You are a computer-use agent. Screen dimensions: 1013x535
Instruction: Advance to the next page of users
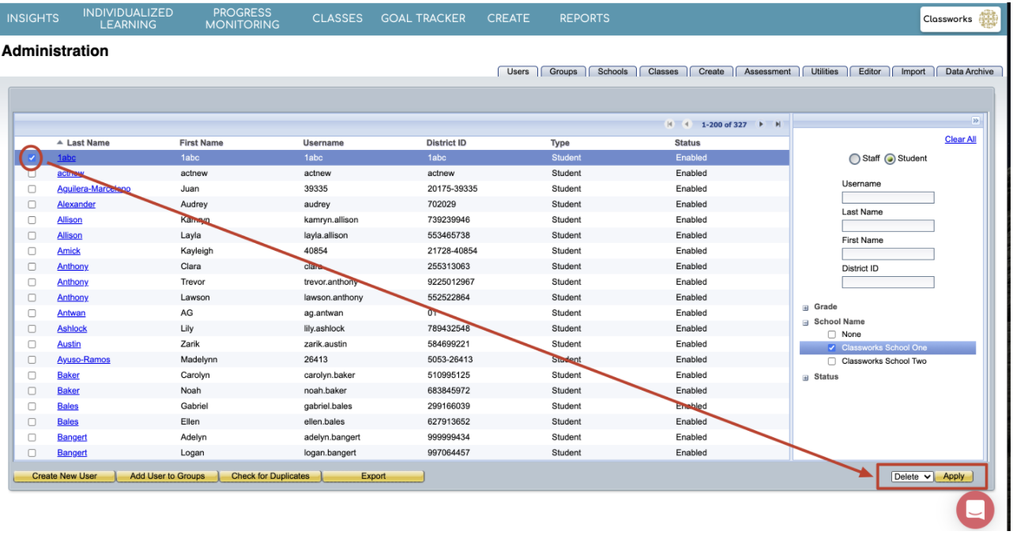761,125
